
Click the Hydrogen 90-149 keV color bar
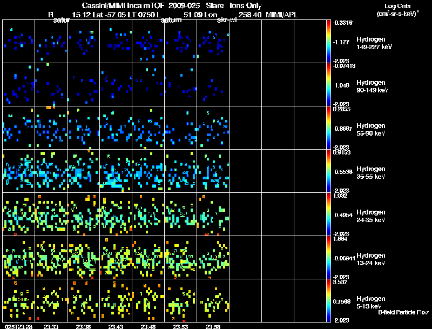click(x=328, y=85)
